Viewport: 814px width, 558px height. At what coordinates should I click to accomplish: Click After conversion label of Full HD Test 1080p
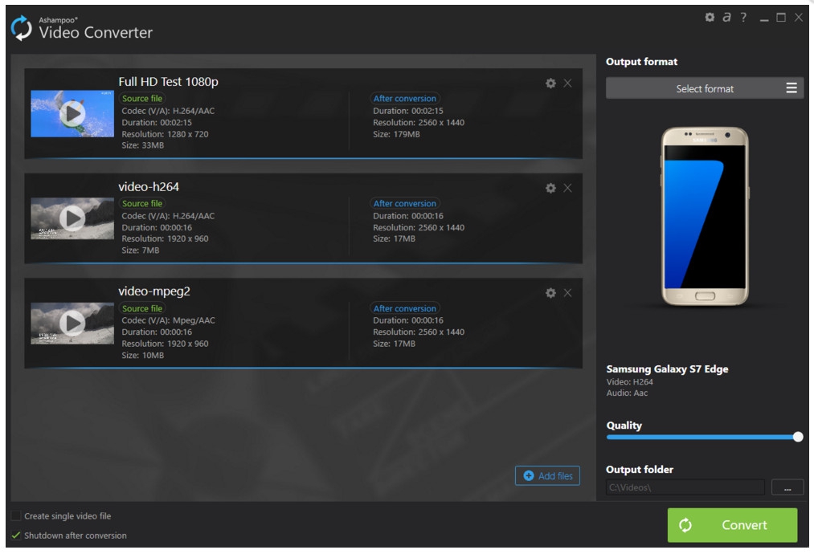click(x=404, y=98)
